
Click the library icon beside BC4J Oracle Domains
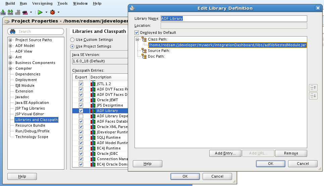point(93,164)
